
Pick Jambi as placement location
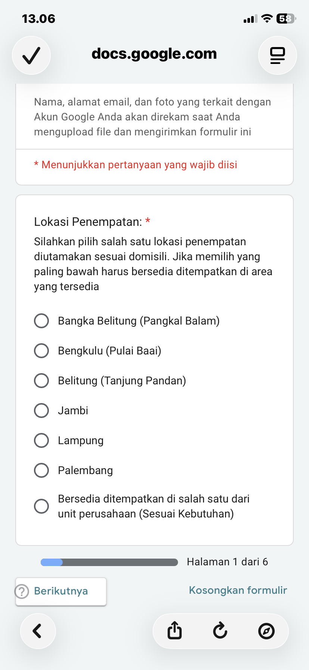[x=41, y=411]
